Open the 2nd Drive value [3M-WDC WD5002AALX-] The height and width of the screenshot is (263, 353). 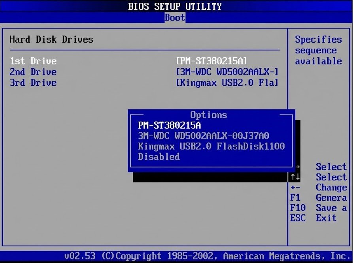[227, 72]
